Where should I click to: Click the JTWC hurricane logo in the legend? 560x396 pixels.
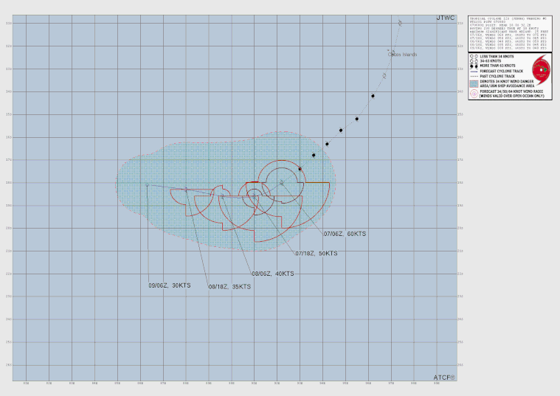click(x=542, y=69)
